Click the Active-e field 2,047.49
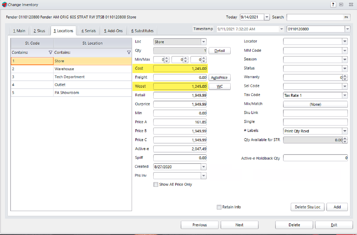The width and height of the screenshot is (357, 235). [180, 149]
